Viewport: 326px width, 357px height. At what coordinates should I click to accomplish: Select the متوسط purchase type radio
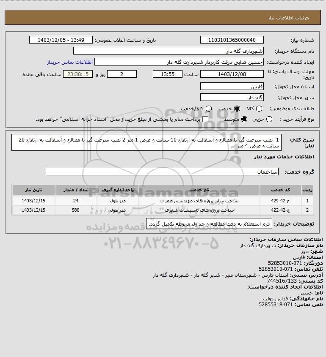(244, 119)
